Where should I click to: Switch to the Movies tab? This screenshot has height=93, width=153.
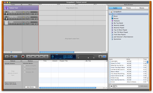point(142,8)
